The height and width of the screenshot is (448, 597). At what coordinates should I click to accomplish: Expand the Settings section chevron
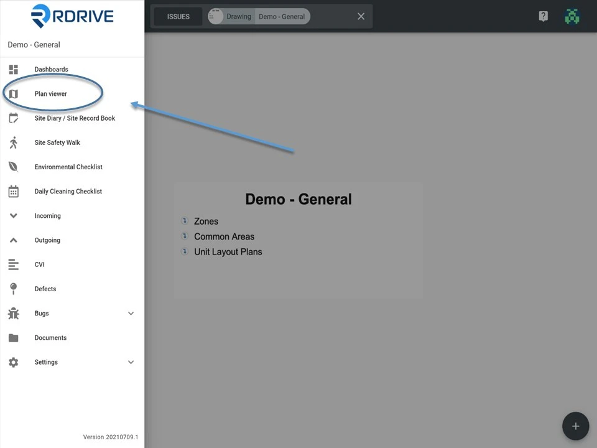(x=131, y=362)
